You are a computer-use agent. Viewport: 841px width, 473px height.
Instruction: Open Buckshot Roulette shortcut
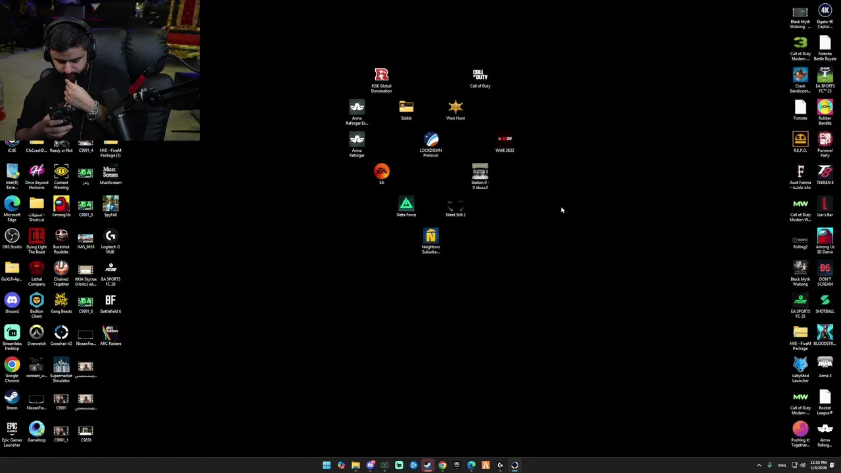click(x=61, y=241)
